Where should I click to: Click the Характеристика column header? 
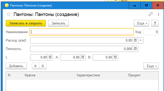click(x=100, y=75)
